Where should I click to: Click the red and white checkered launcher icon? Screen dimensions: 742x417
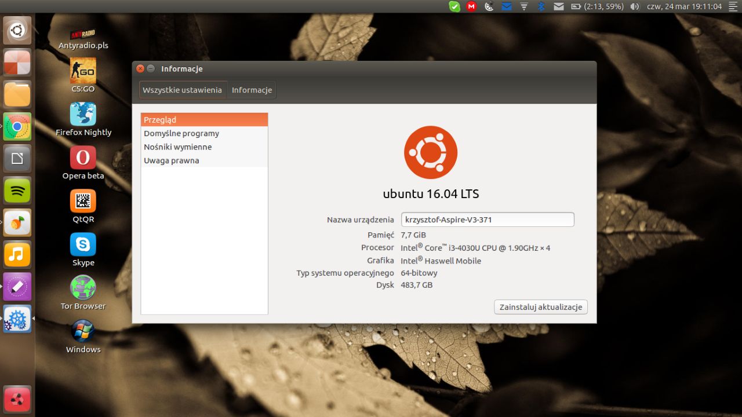point(17,63)
